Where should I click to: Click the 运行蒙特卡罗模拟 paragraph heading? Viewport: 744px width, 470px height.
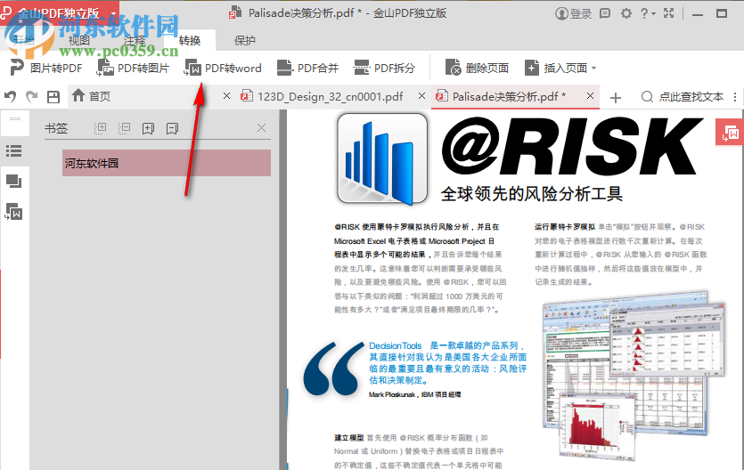pos(565,227)
